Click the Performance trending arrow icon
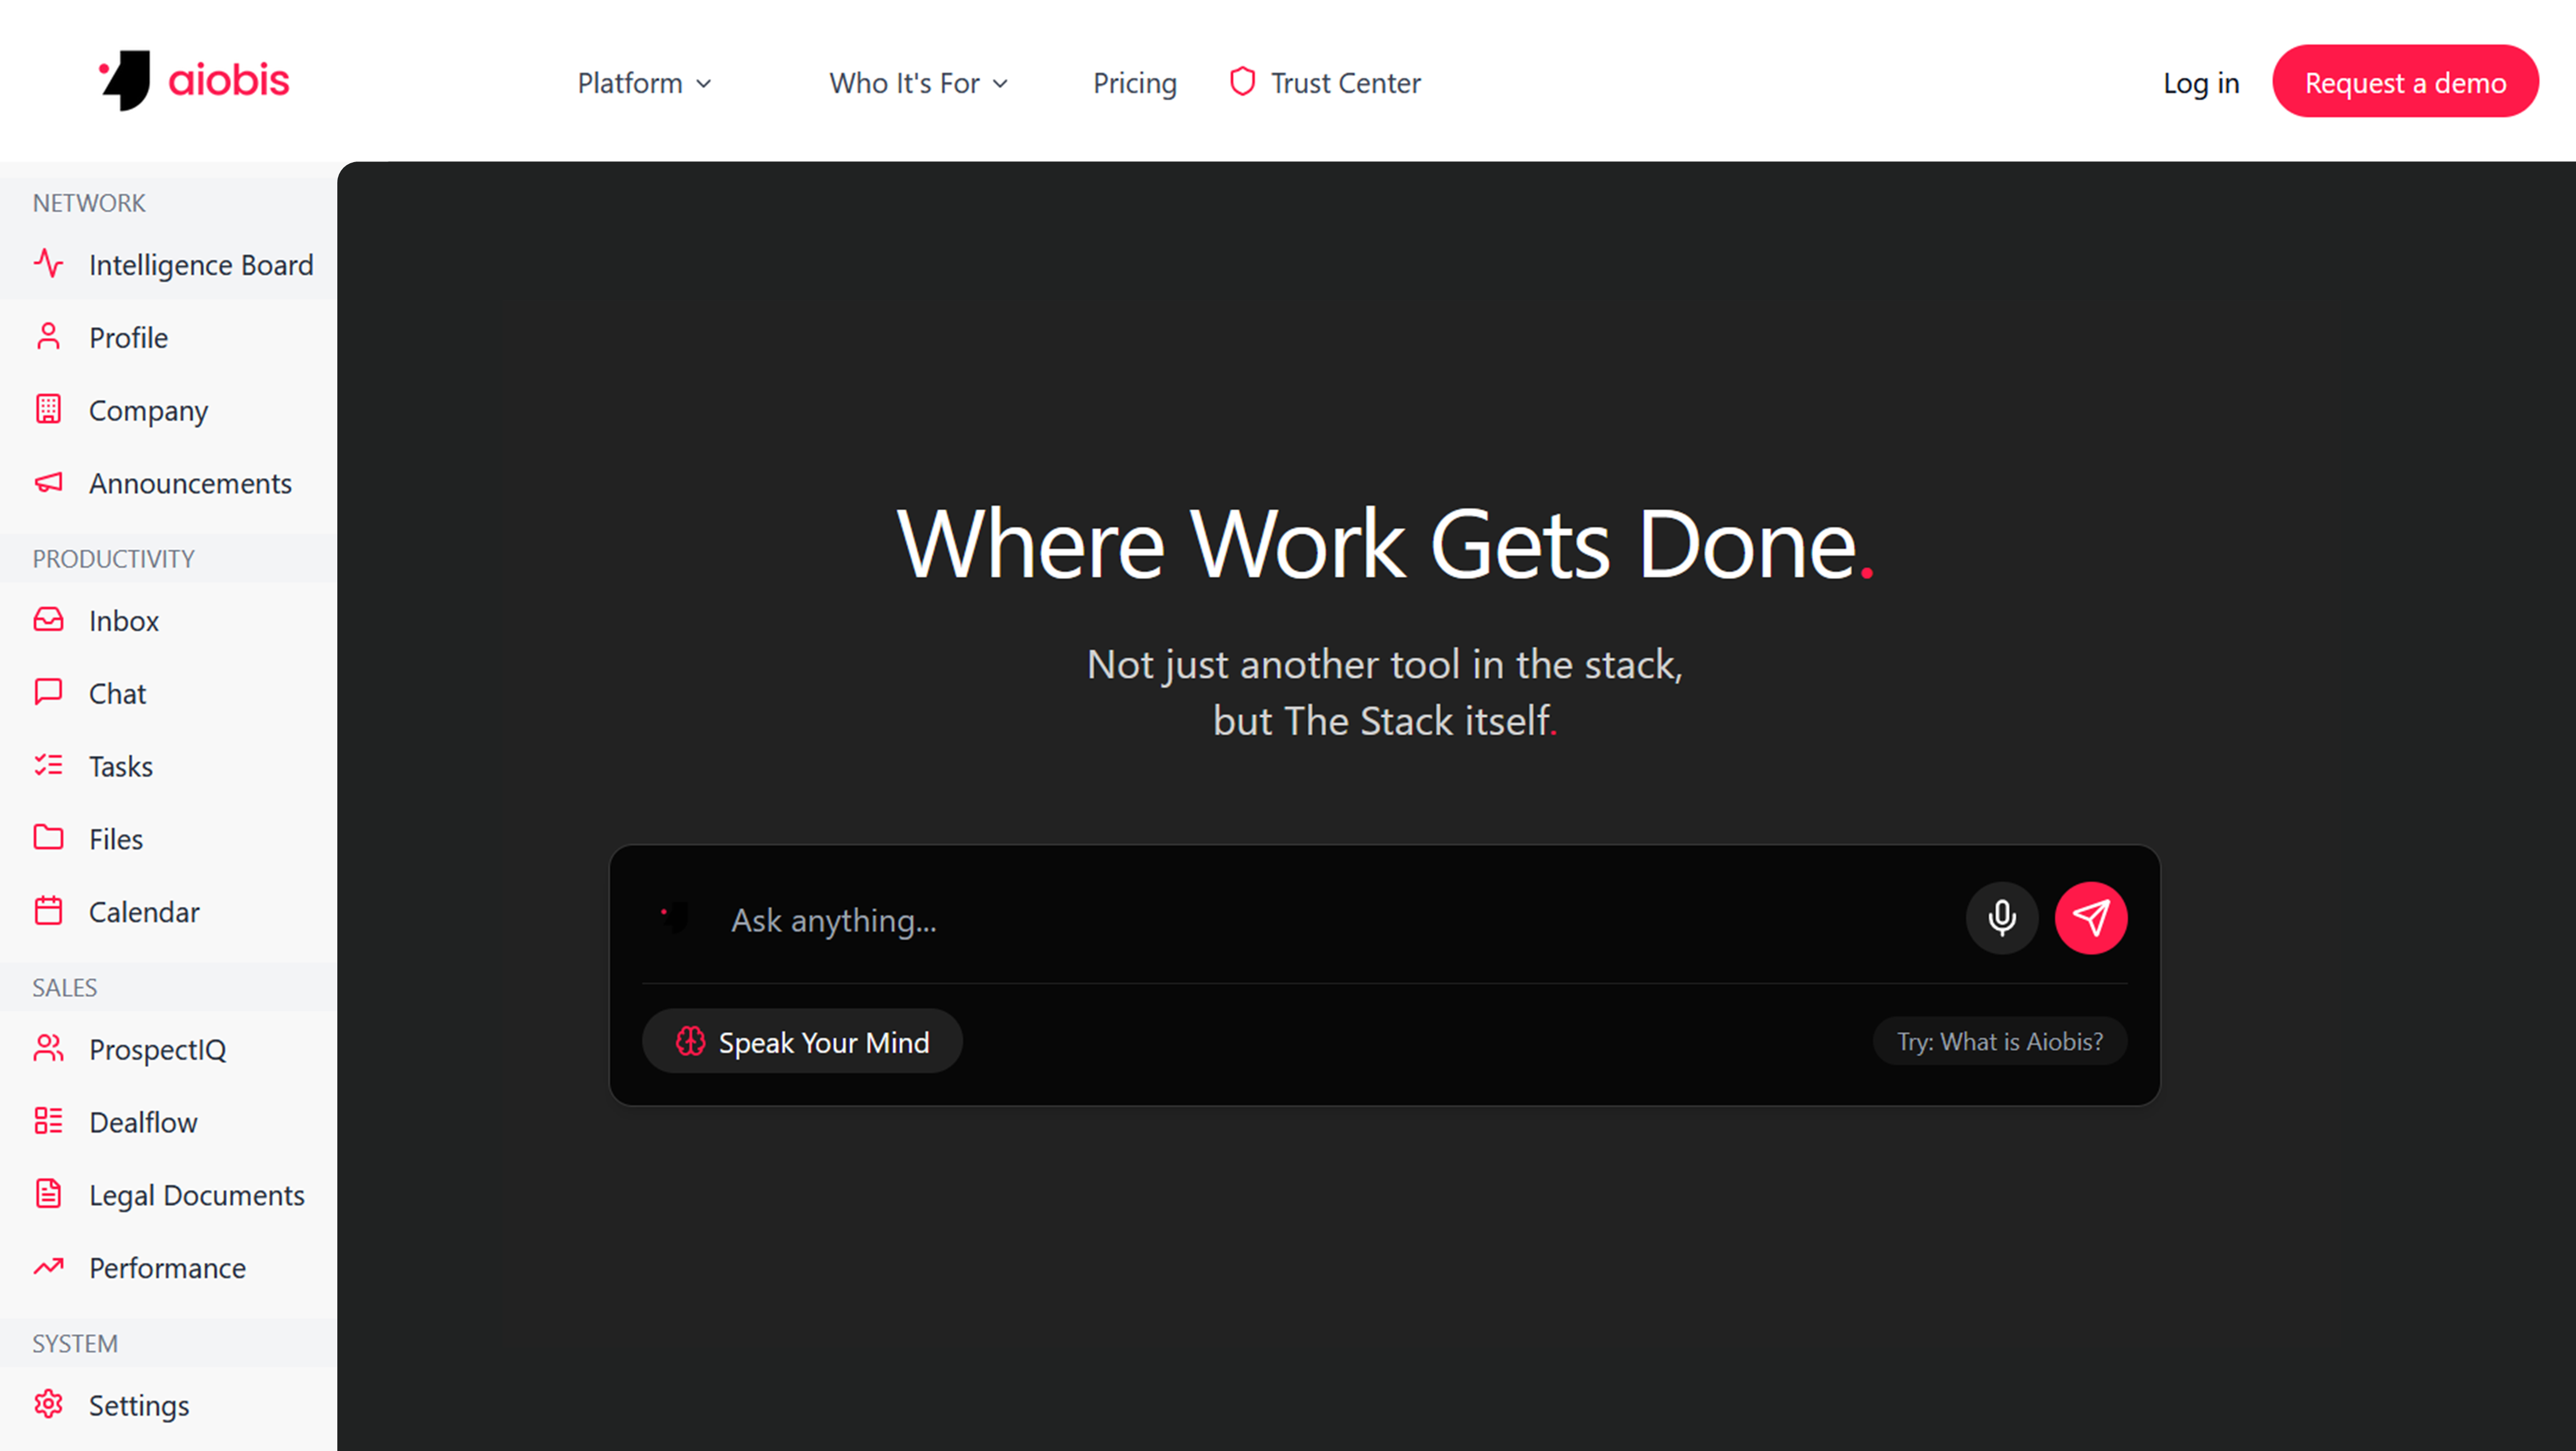The width and height of the screenshot is (2576, 1451). [48, 1267]
